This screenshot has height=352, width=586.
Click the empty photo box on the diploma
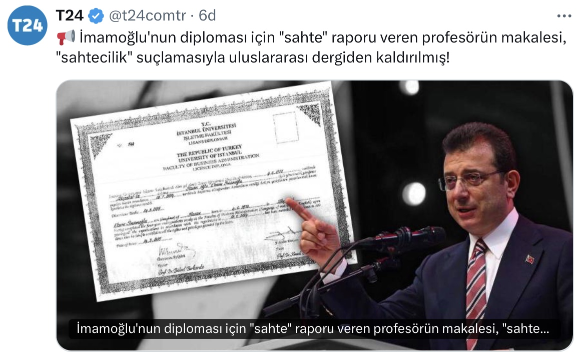coord(286,127)
